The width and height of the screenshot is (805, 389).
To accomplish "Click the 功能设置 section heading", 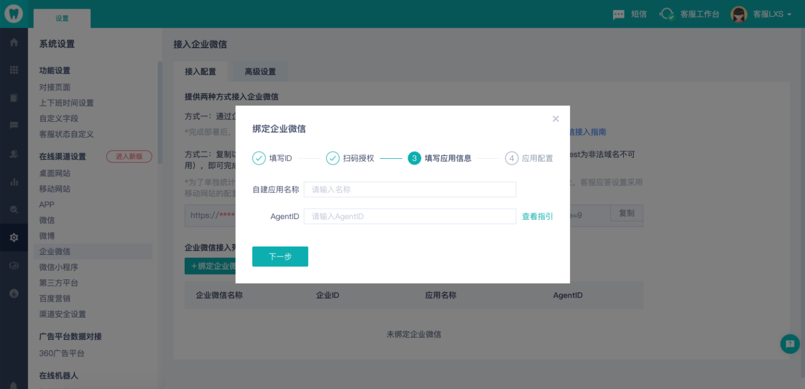I will pyautogui.click(x=55, y=70).
